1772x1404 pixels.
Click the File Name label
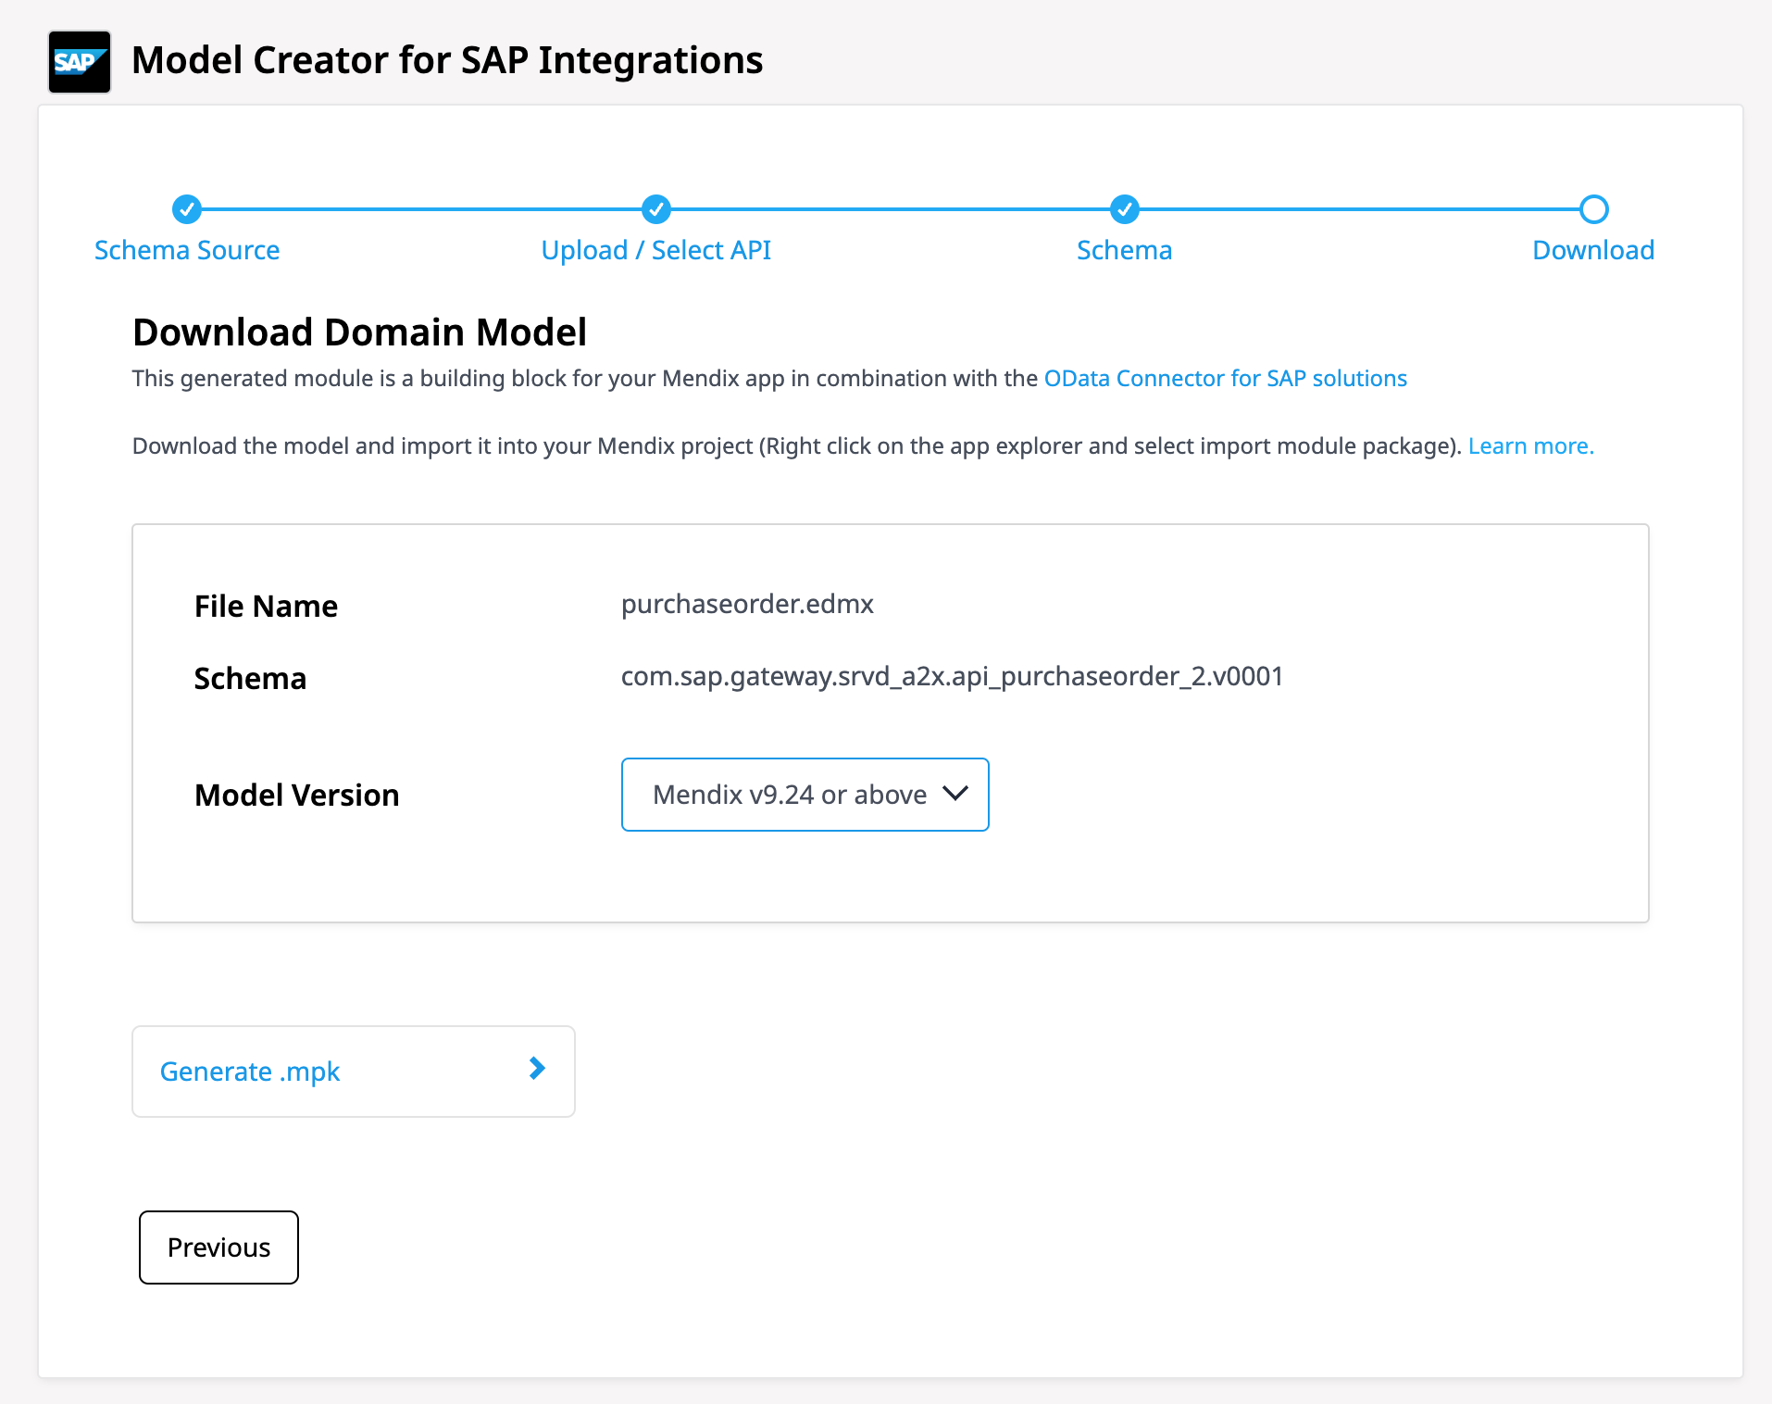click(x=266, y=606)
